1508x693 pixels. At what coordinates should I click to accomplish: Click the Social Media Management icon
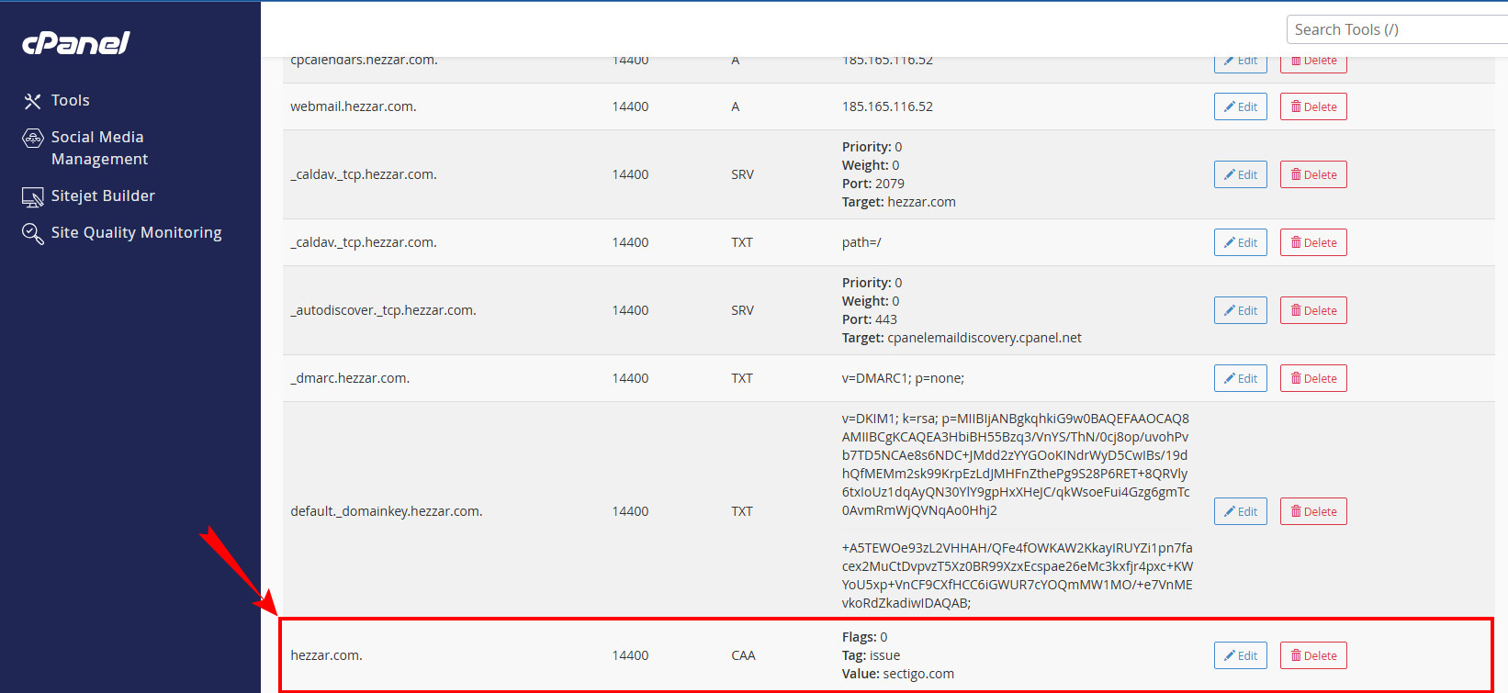coord(33,139)
